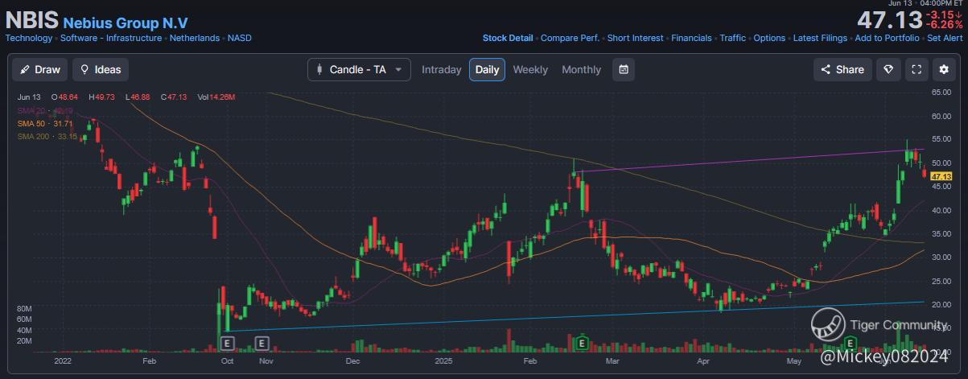Toggle fullscreen chart view
The image size is (968, 379).
click(x=916, y=69)
